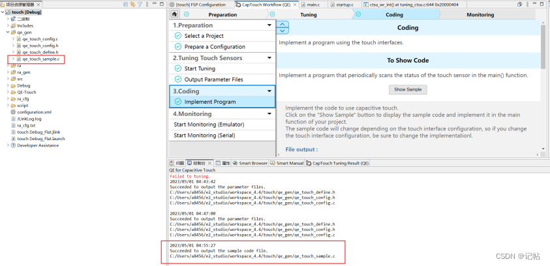Open the filter icon in project explorer toolbar

coord(140,4)
